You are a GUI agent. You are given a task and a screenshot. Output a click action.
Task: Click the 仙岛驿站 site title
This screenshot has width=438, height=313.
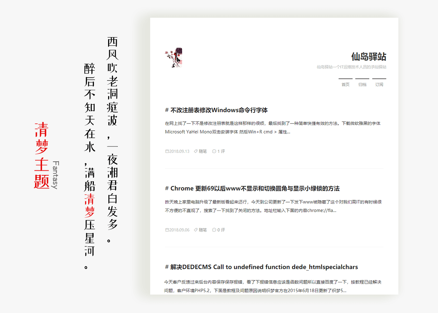tap(368, 57)
